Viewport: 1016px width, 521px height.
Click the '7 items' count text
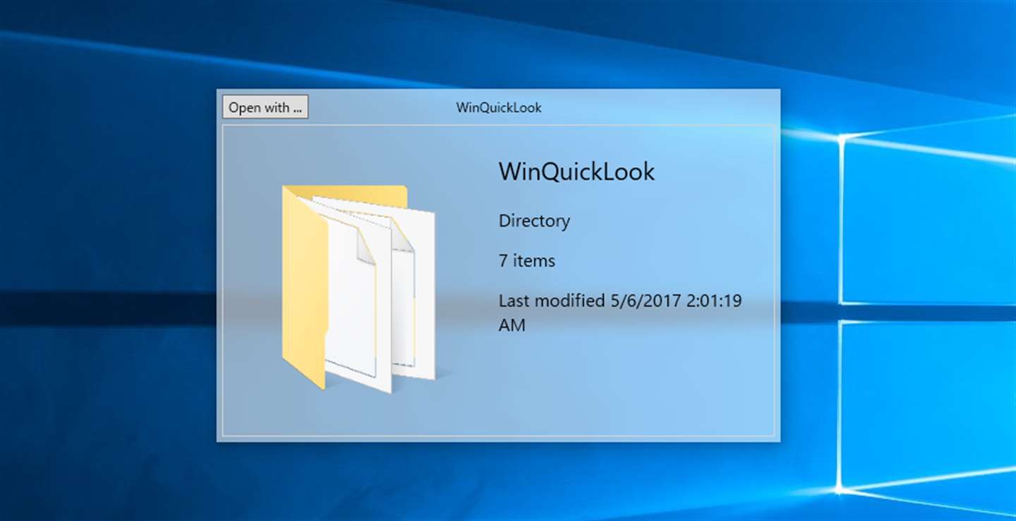(527, 260)
